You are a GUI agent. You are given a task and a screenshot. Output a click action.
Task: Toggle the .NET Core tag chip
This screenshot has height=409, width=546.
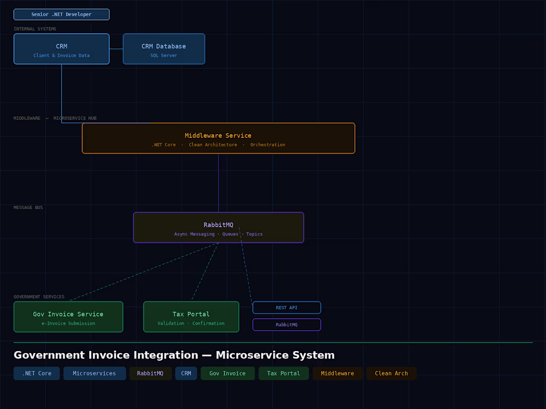36,373
